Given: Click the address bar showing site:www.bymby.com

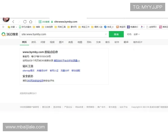Looking at the screenshot, I should click(x=66, y=22).
